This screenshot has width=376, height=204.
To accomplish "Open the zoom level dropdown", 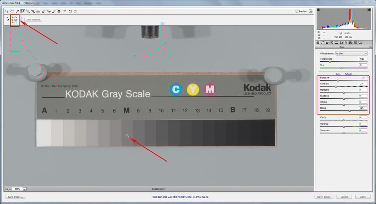I will tap(25, 189).
